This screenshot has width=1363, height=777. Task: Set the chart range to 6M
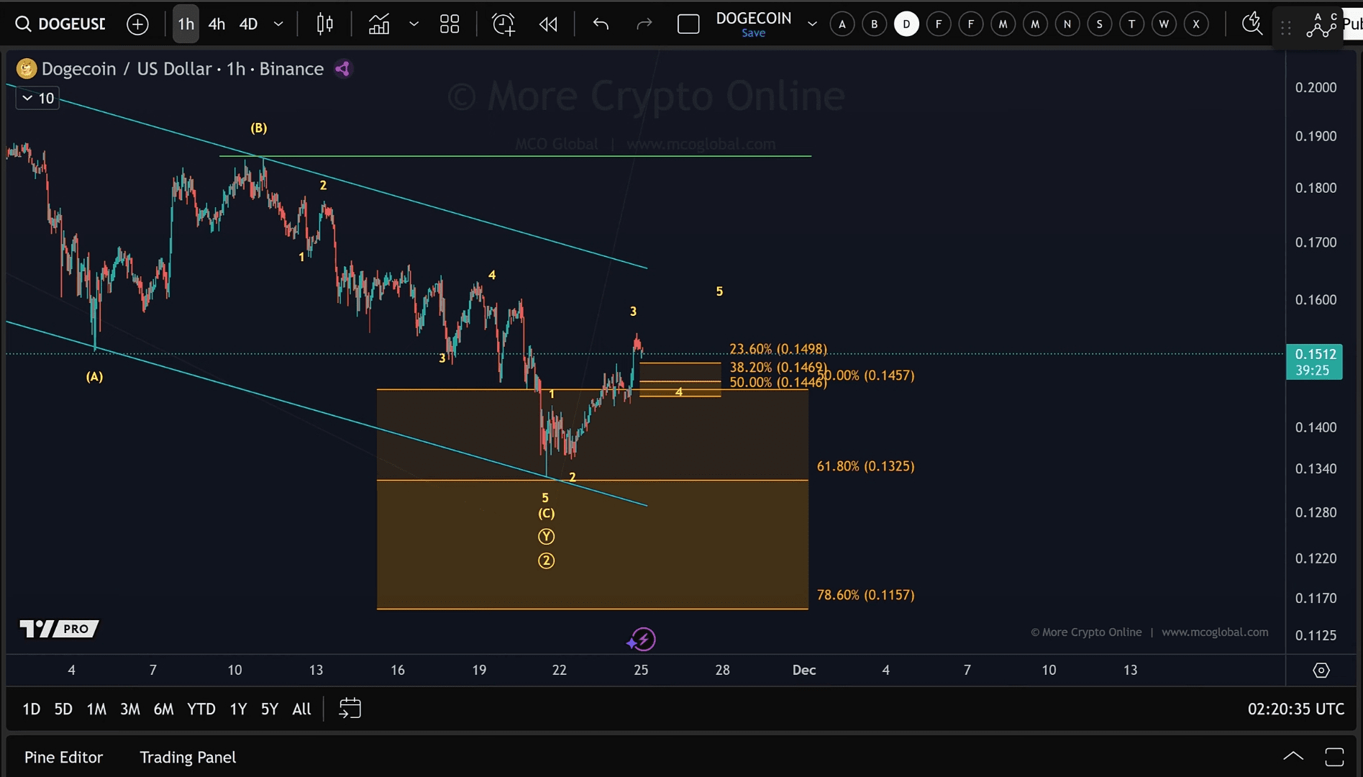click(163, 709)
